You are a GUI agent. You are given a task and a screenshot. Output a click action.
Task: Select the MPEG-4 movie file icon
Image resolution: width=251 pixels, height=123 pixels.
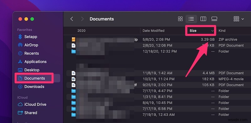click(x=73, y=79)
